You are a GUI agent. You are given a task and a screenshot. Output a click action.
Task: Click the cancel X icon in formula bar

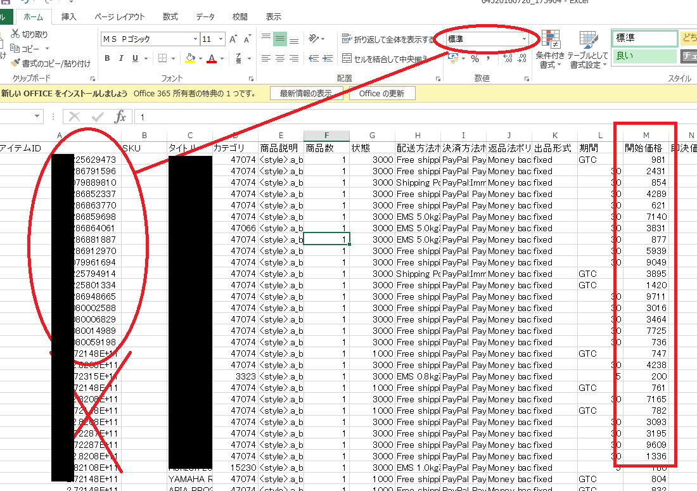pos(74,117)
